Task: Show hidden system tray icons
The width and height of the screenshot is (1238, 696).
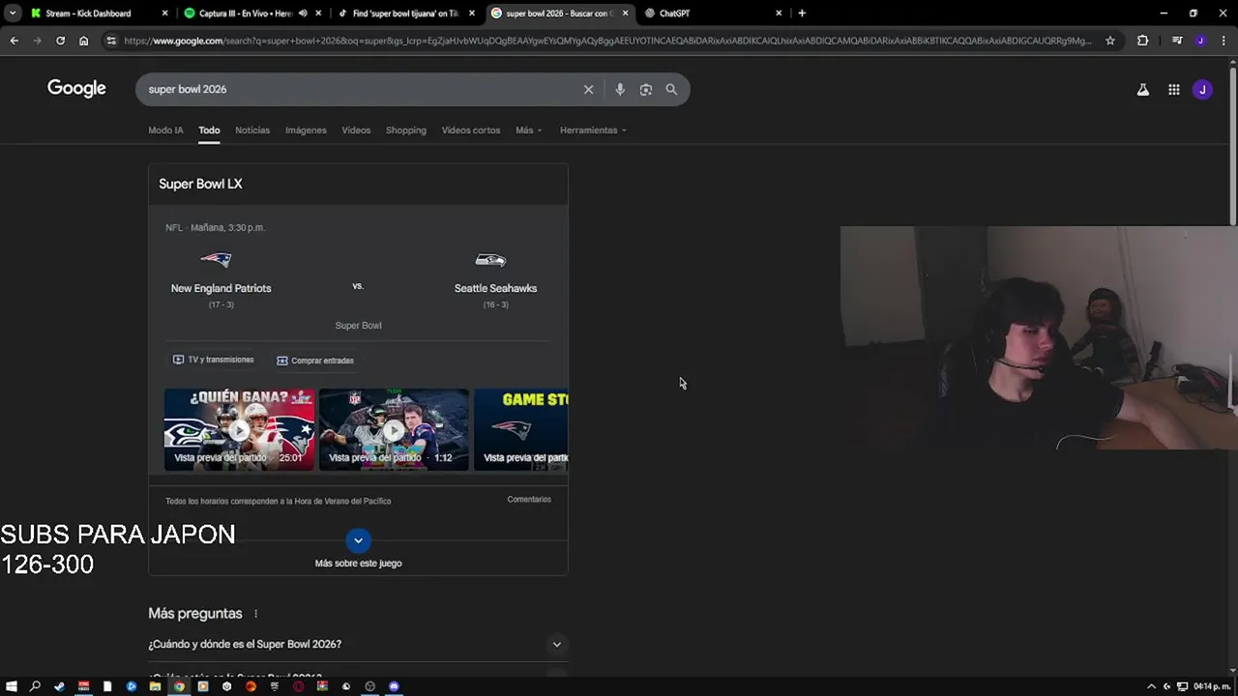Action: coord(1151,686)
